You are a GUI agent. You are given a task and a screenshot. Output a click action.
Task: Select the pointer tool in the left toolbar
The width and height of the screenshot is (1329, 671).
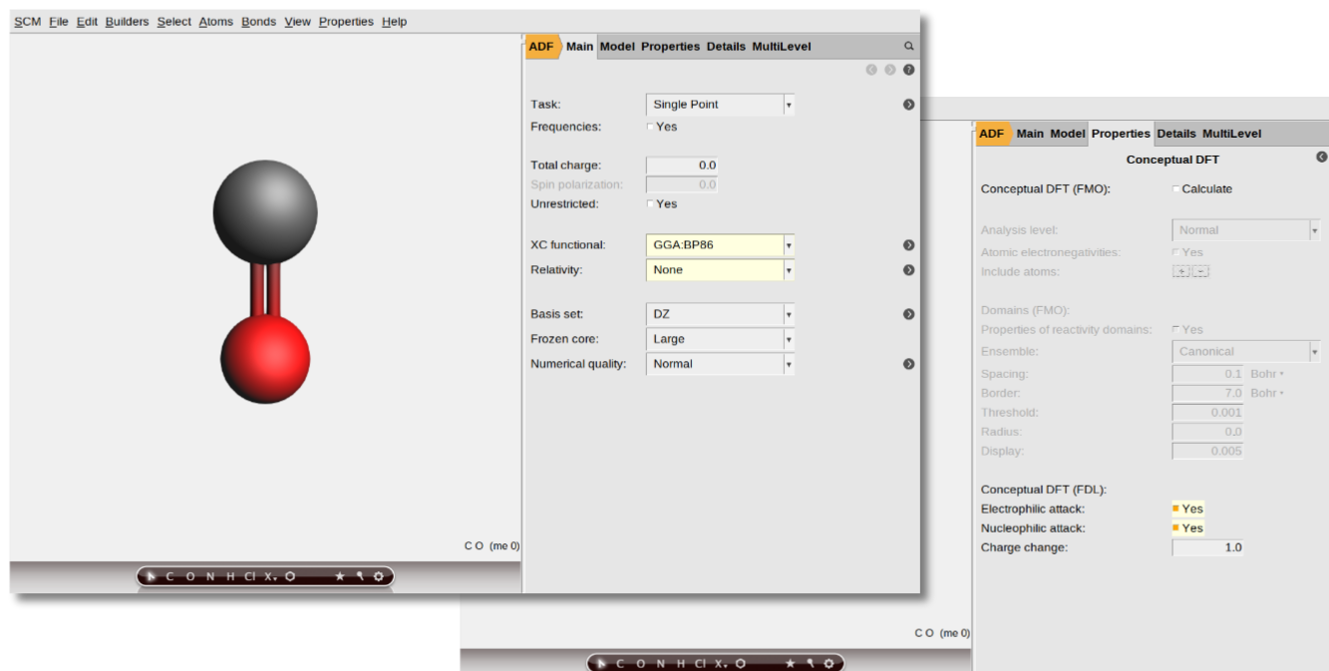tap(152, 576)
